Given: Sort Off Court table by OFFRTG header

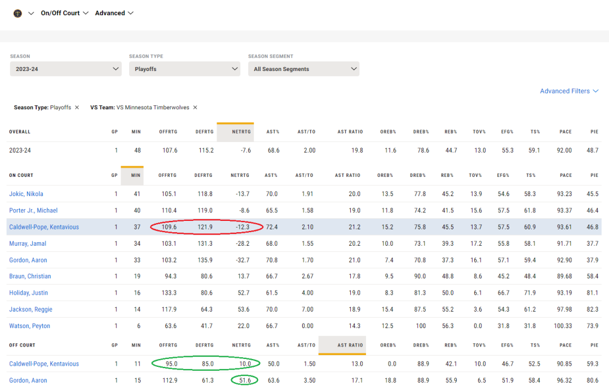Looking at the screenshot, I should [x=168, y=345].
